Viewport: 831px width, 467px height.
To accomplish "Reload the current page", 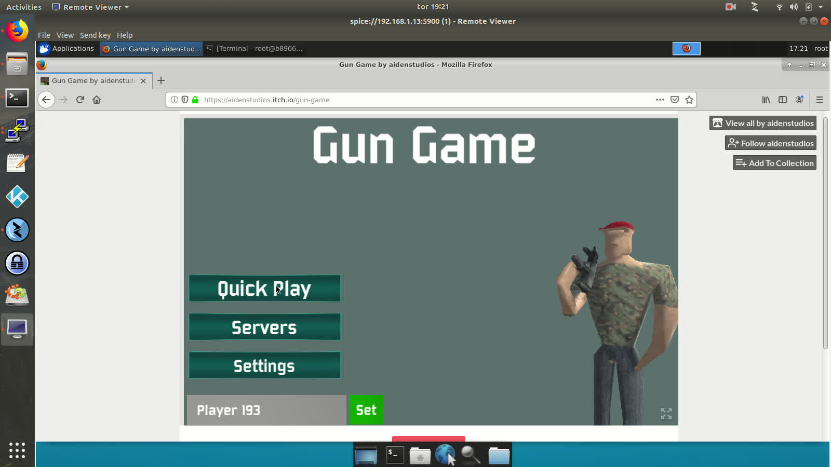I will tap(79, 100).
